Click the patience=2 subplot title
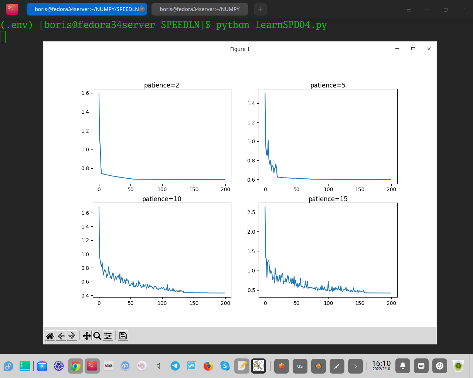 [161, 85]
